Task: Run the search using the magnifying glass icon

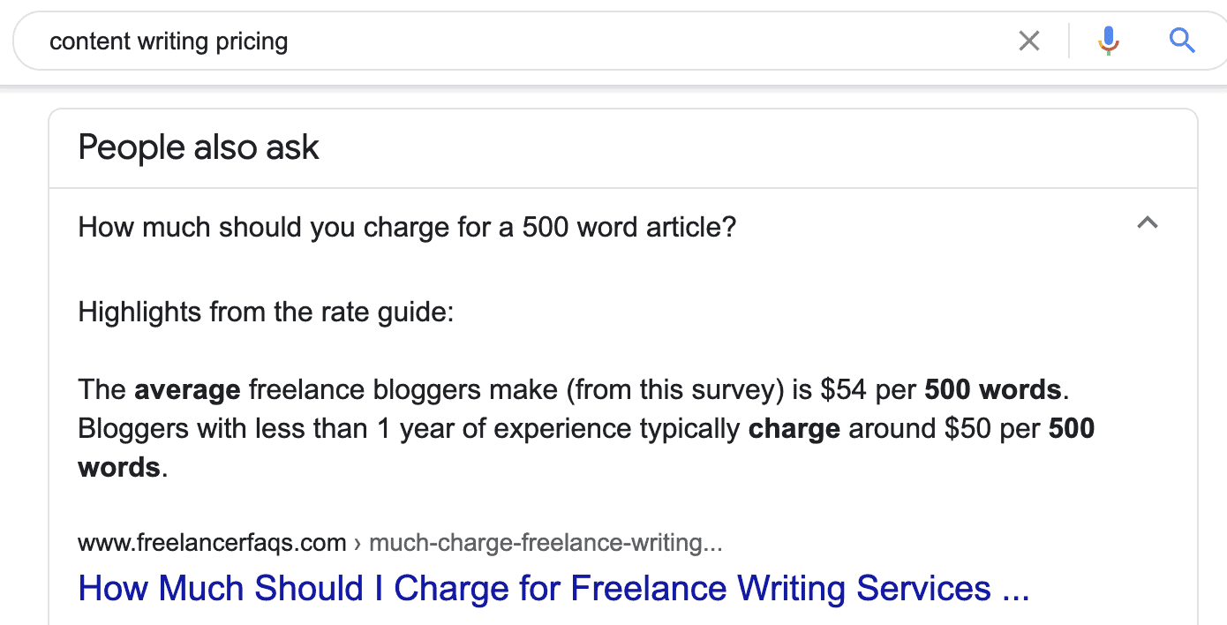Action: [1181, 41]
